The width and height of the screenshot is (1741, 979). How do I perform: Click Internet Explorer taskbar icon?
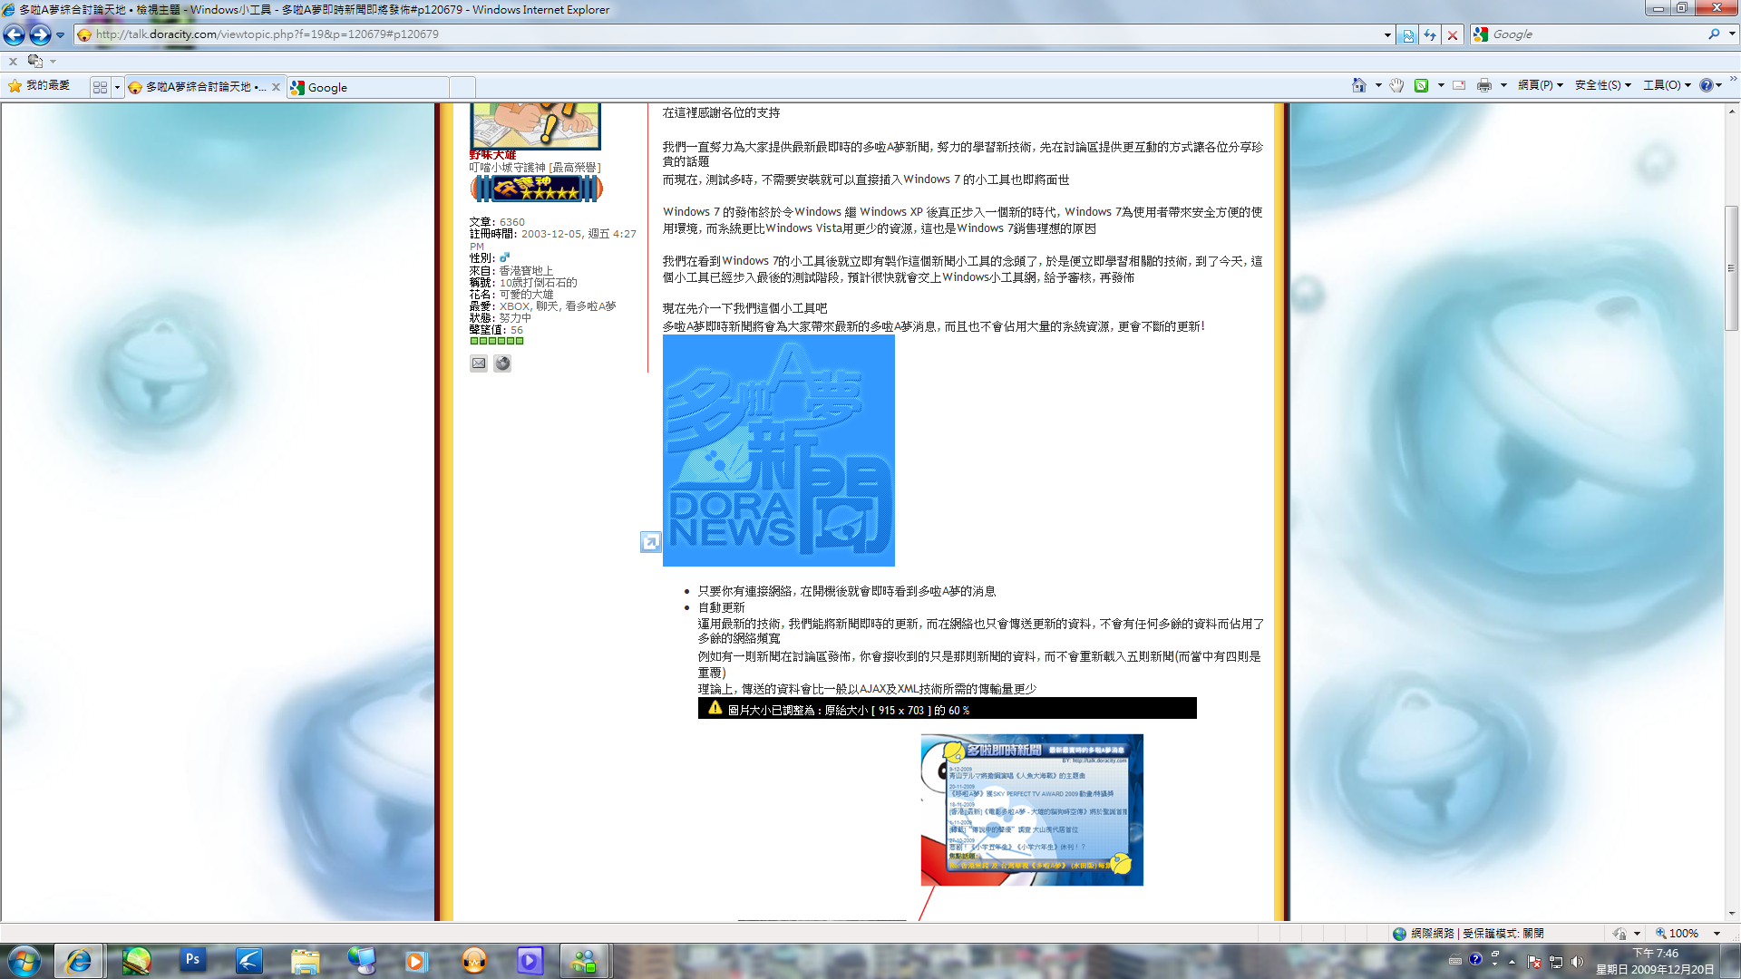click(x=79, y=961)
